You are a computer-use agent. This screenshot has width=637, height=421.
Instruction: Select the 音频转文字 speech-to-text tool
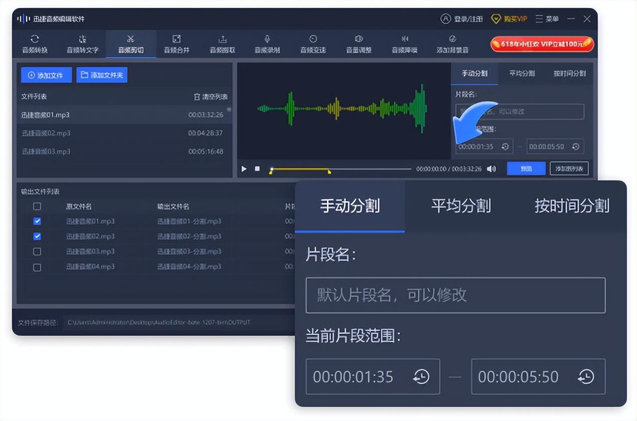pyautogui.click(x=83, y=44)
